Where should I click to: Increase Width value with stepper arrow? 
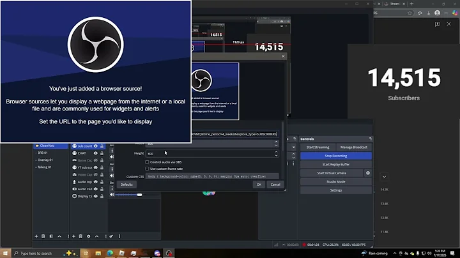(x=276, y=142)
